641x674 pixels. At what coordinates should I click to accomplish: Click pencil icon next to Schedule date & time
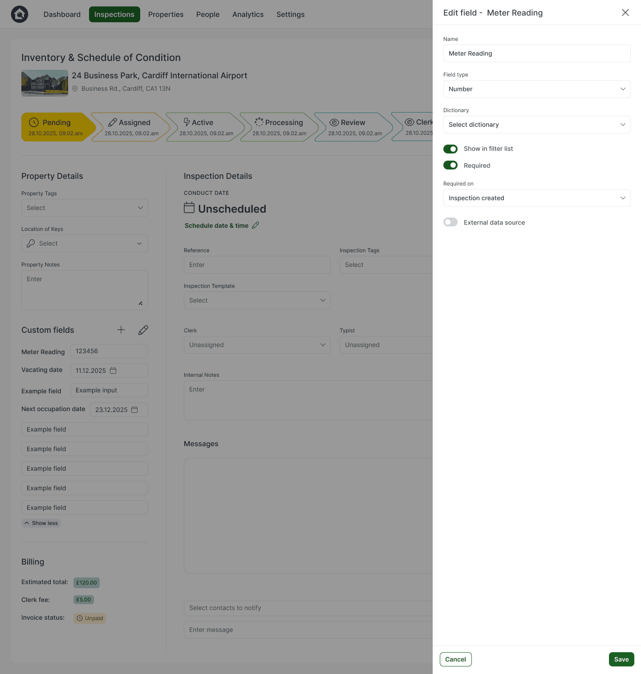256,225
